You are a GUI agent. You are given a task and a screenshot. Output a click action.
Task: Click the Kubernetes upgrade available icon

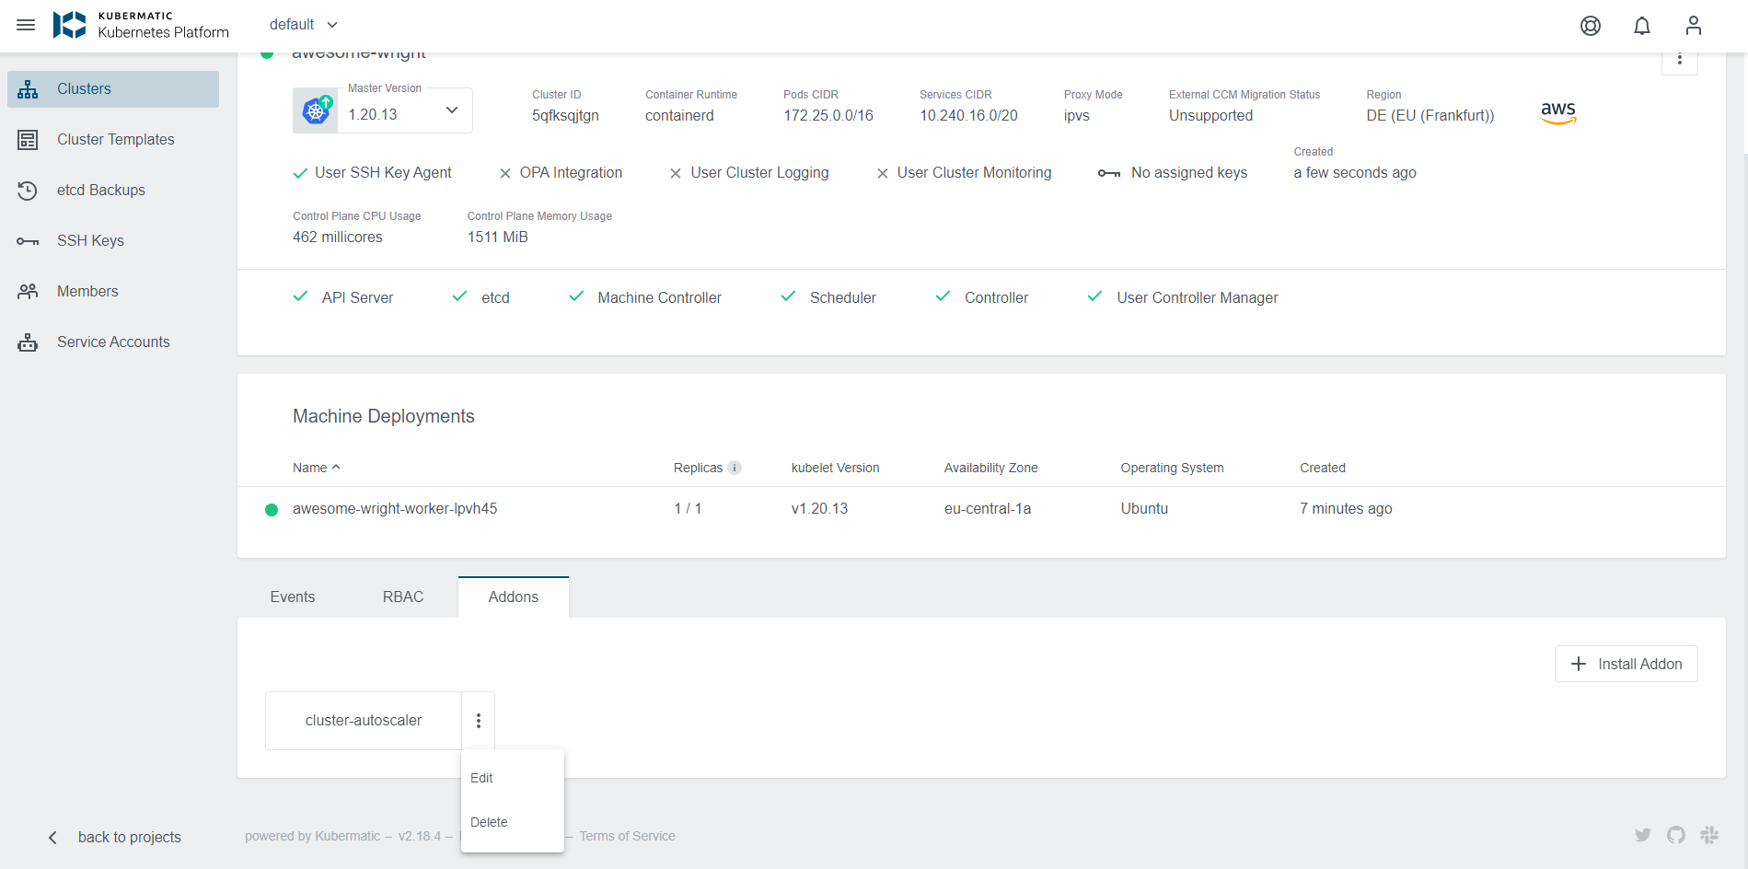tap(316, 110)
